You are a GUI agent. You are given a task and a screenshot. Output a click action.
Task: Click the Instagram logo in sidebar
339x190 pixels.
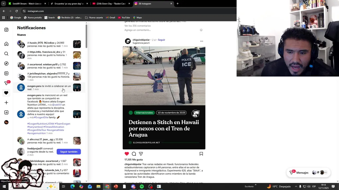6,30
